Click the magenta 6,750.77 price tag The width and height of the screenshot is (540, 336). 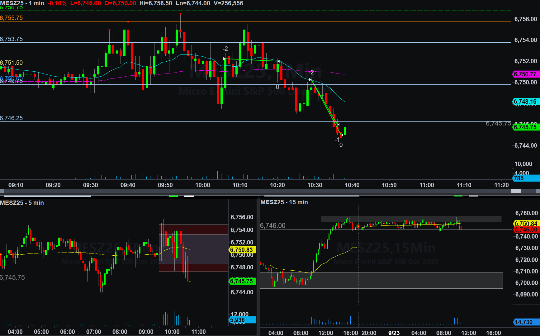pos(525,74)
